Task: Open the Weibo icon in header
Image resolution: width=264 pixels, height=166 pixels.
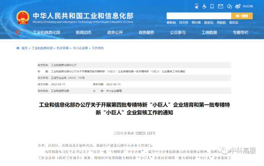Action: coord(238,6)
